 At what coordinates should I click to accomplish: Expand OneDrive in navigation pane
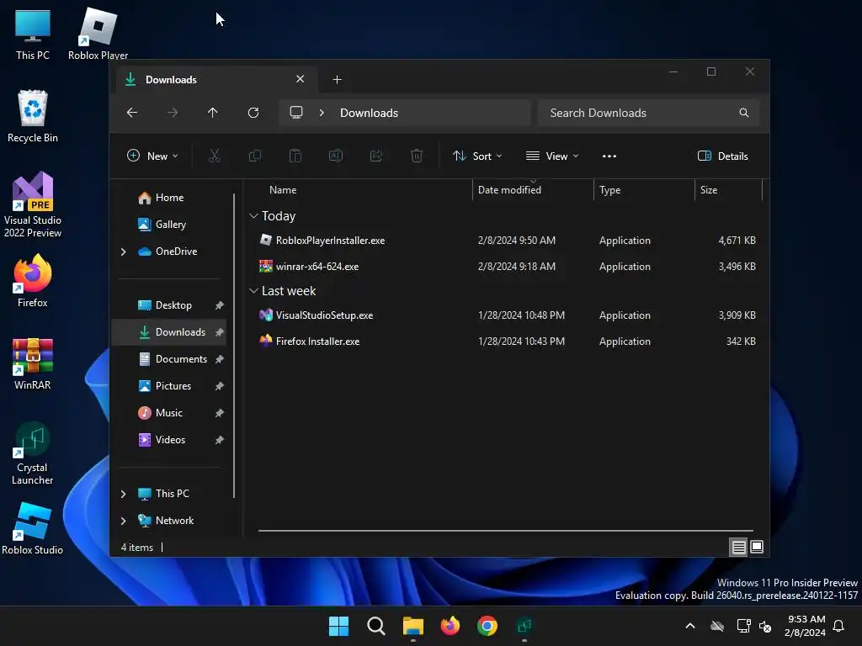(x=123, y=252)
